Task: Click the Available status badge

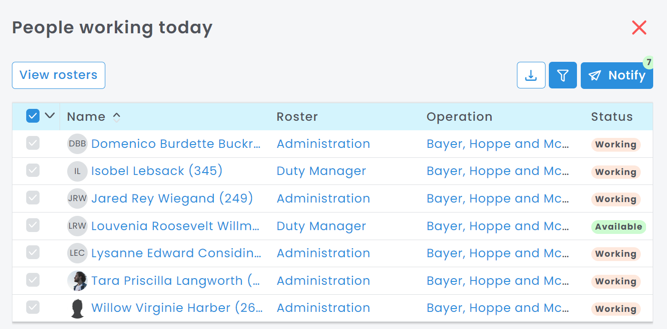Action: click(618, 227)
